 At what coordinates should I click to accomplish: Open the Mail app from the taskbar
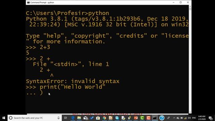(x=86, y=118)
